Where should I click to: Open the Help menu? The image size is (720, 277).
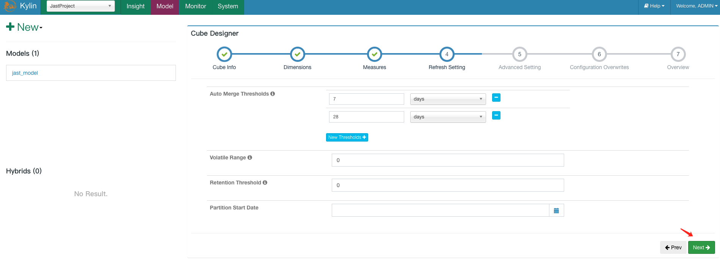click(x=654, y=6)
